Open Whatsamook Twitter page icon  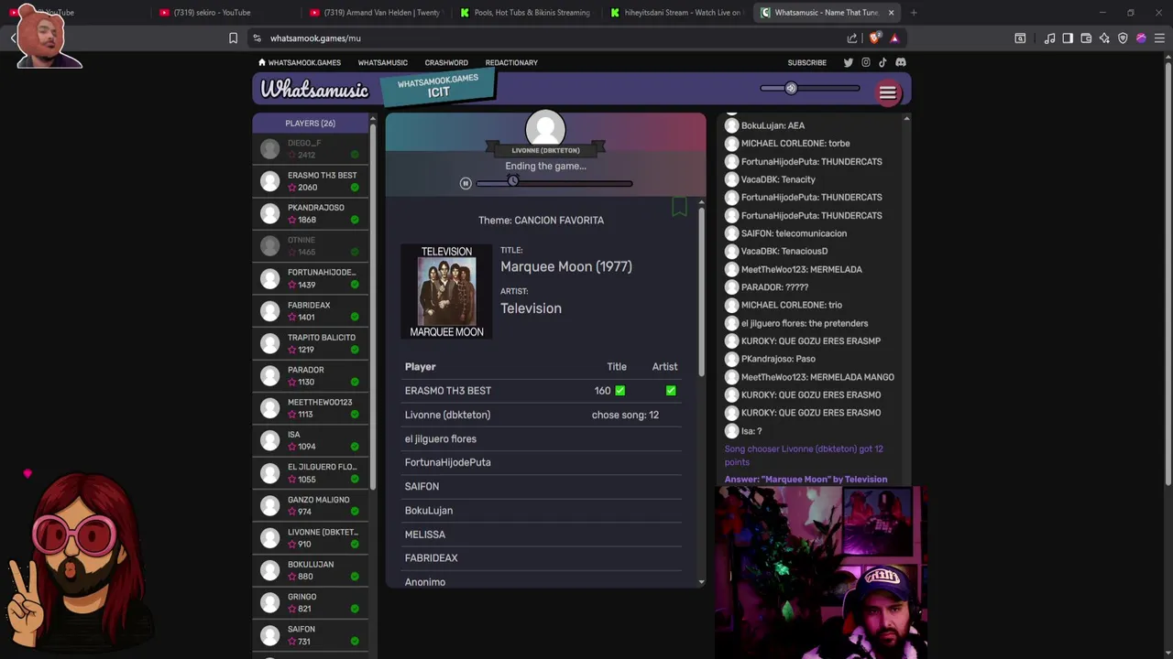pos(848,62)
